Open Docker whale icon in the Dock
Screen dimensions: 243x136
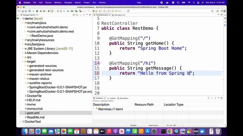tap(202, 131)
